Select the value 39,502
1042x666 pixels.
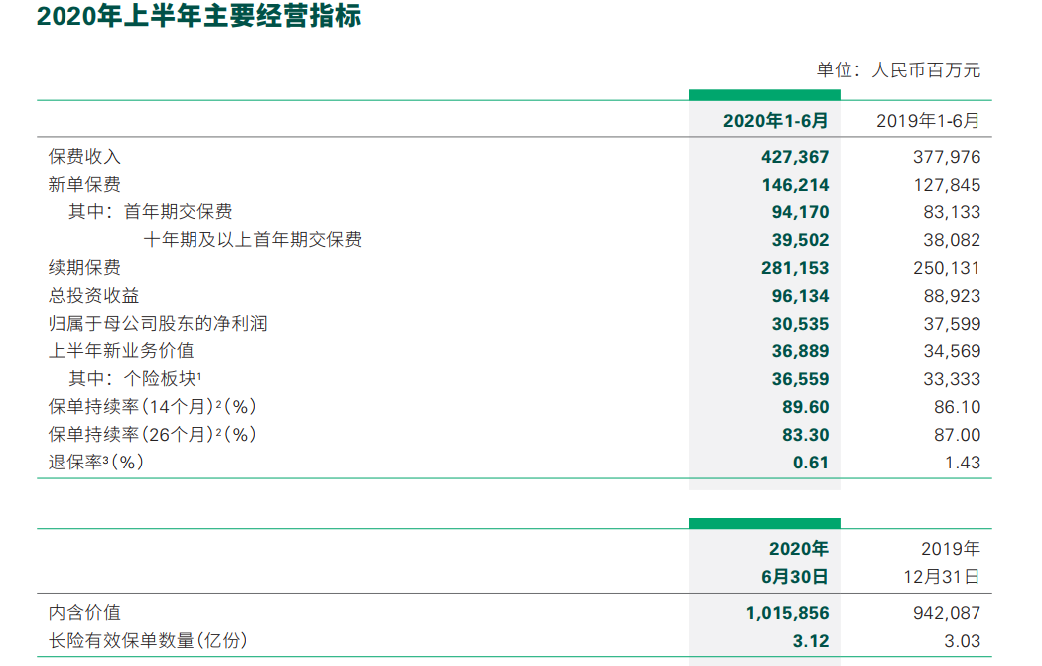(x=800, y=240)
